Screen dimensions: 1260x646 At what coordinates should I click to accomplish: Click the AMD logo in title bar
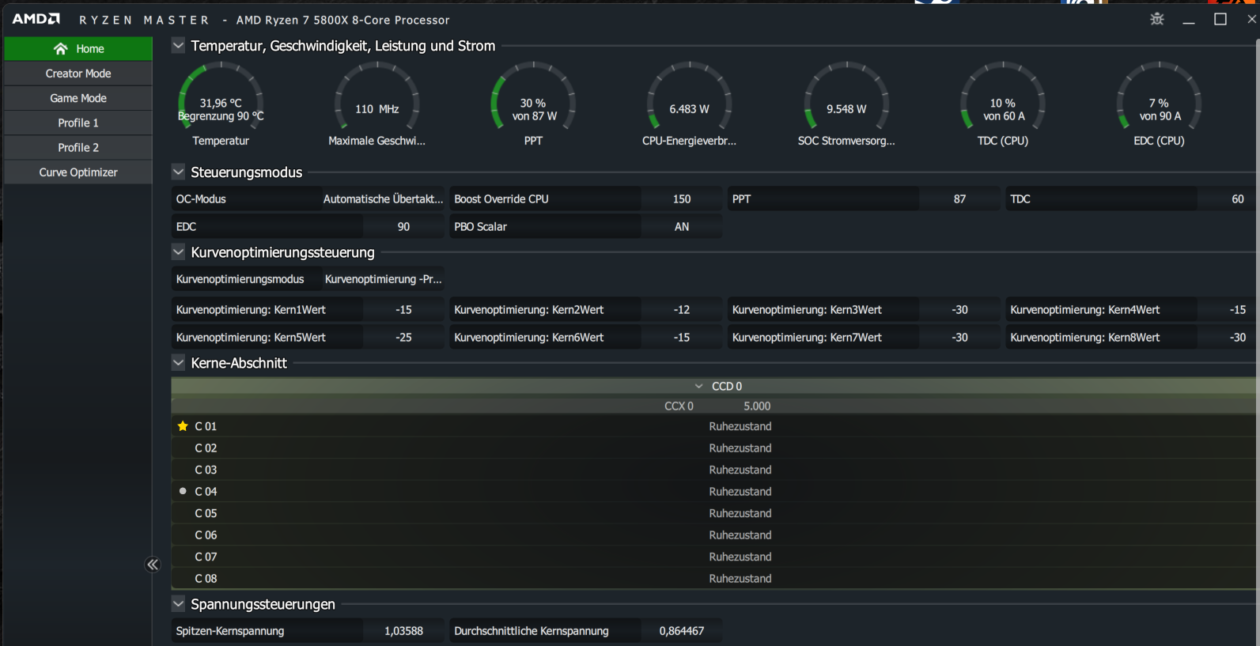click(36, 19)
